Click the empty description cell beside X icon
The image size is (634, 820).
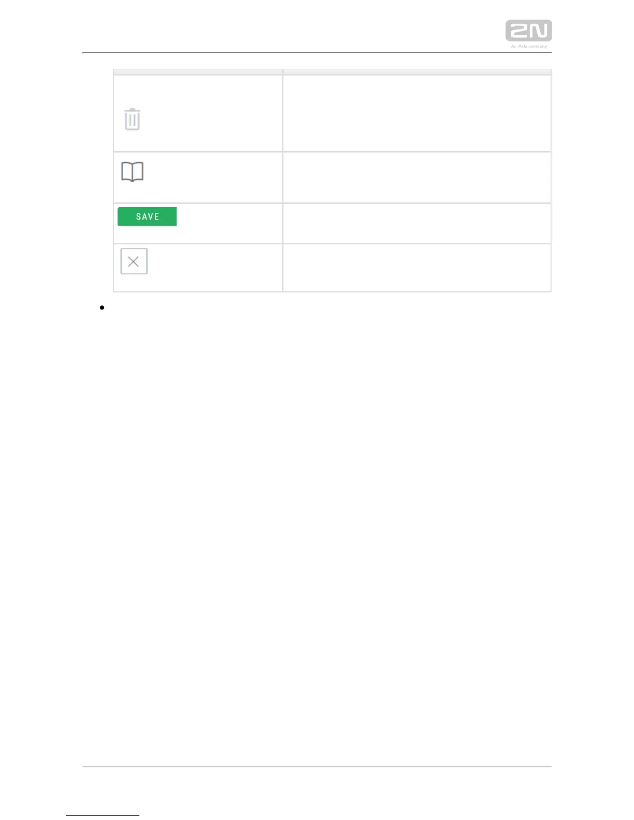pos(417,268)
